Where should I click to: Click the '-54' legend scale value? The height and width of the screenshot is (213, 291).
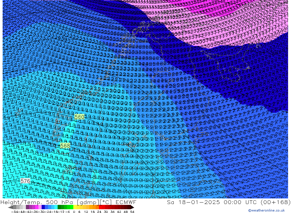(15, 212)
